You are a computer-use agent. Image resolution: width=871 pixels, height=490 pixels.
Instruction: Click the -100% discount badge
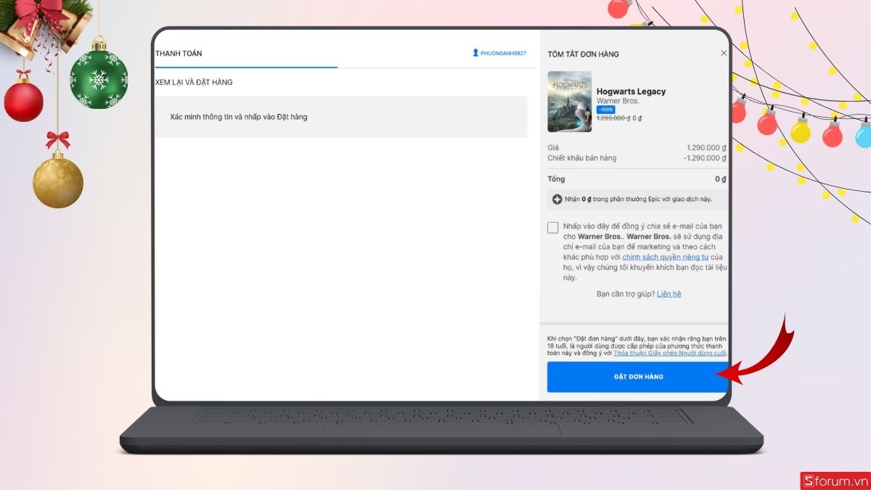click(x=605, y=110)
